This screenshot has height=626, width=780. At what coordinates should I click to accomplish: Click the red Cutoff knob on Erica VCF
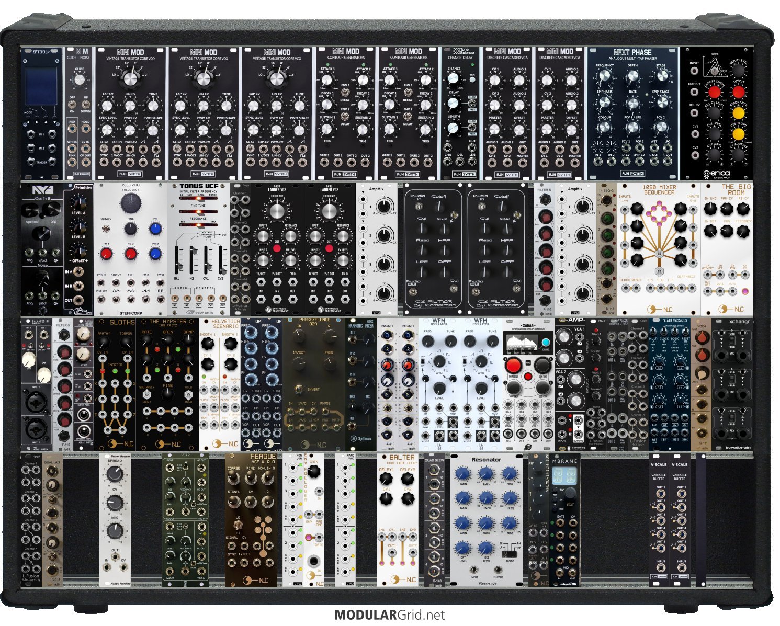click(x=738, y=92)
